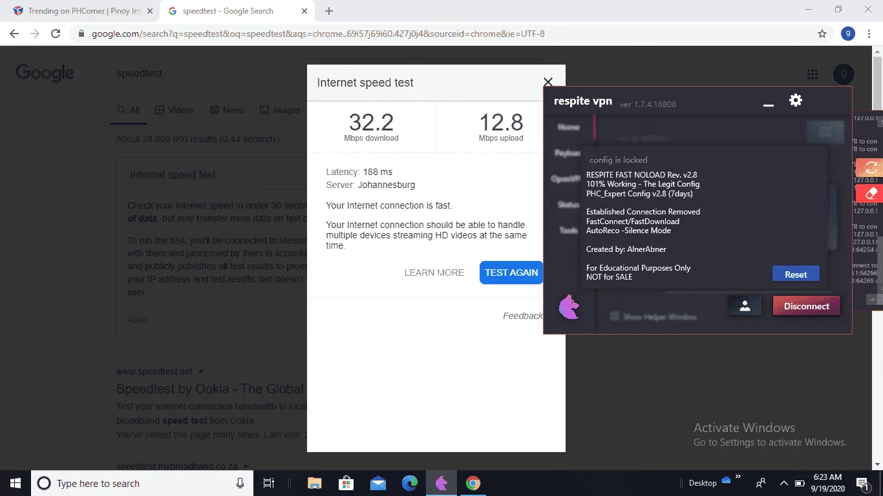Open the Status section in respite vpn sidebar
Image resolution: width=883 pixels, height=496 pixels.
coord(569,205)
